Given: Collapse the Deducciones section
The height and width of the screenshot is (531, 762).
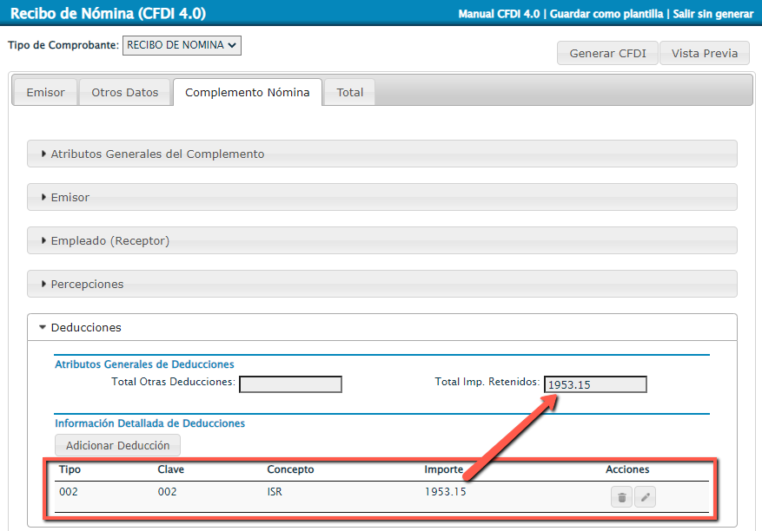Looking at the screenshot, I should pyautogui.click(x=86, y=327).
